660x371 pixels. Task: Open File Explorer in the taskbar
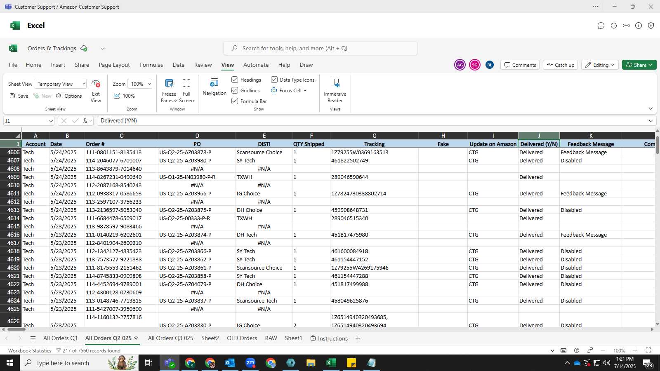[x=311, y=363]
